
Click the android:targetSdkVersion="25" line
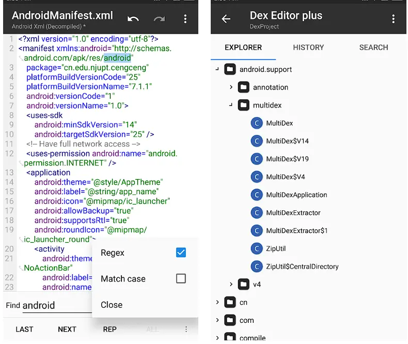(x=94, y=134)
